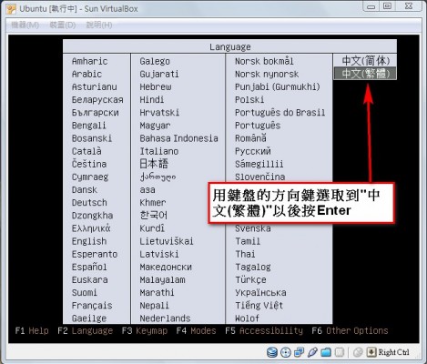Click the USB devices status icon
The image size is (427, 364).
[x=312, y=352]
